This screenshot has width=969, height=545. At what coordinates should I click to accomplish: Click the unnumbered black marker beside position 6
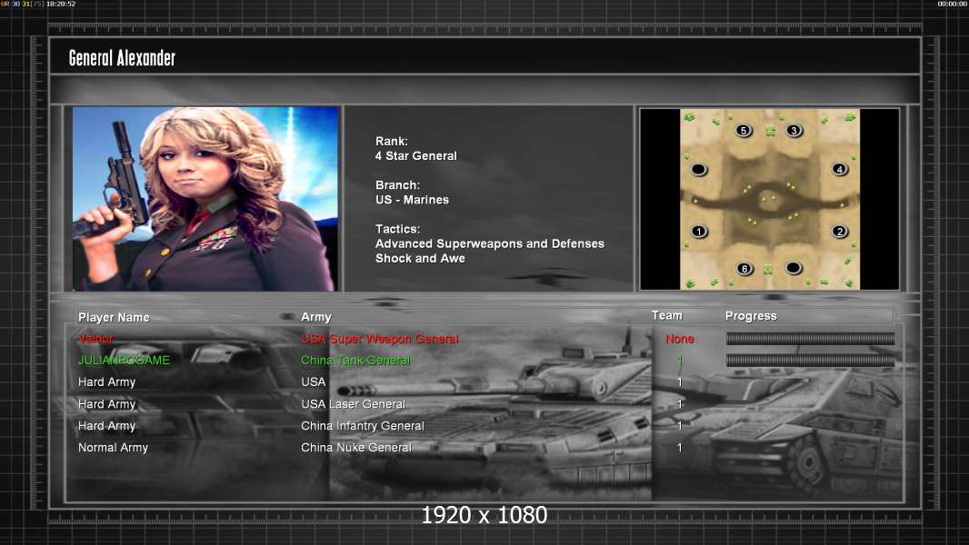point(794,268)
